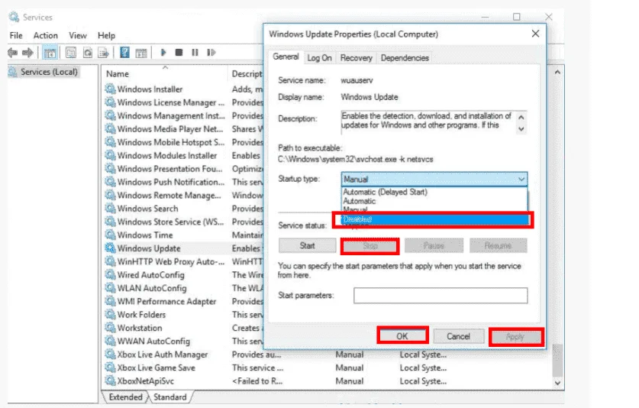The image size is (639, 408).
Task: Click the Description column header
Action: pyautogui.click(x=247, y=74)
